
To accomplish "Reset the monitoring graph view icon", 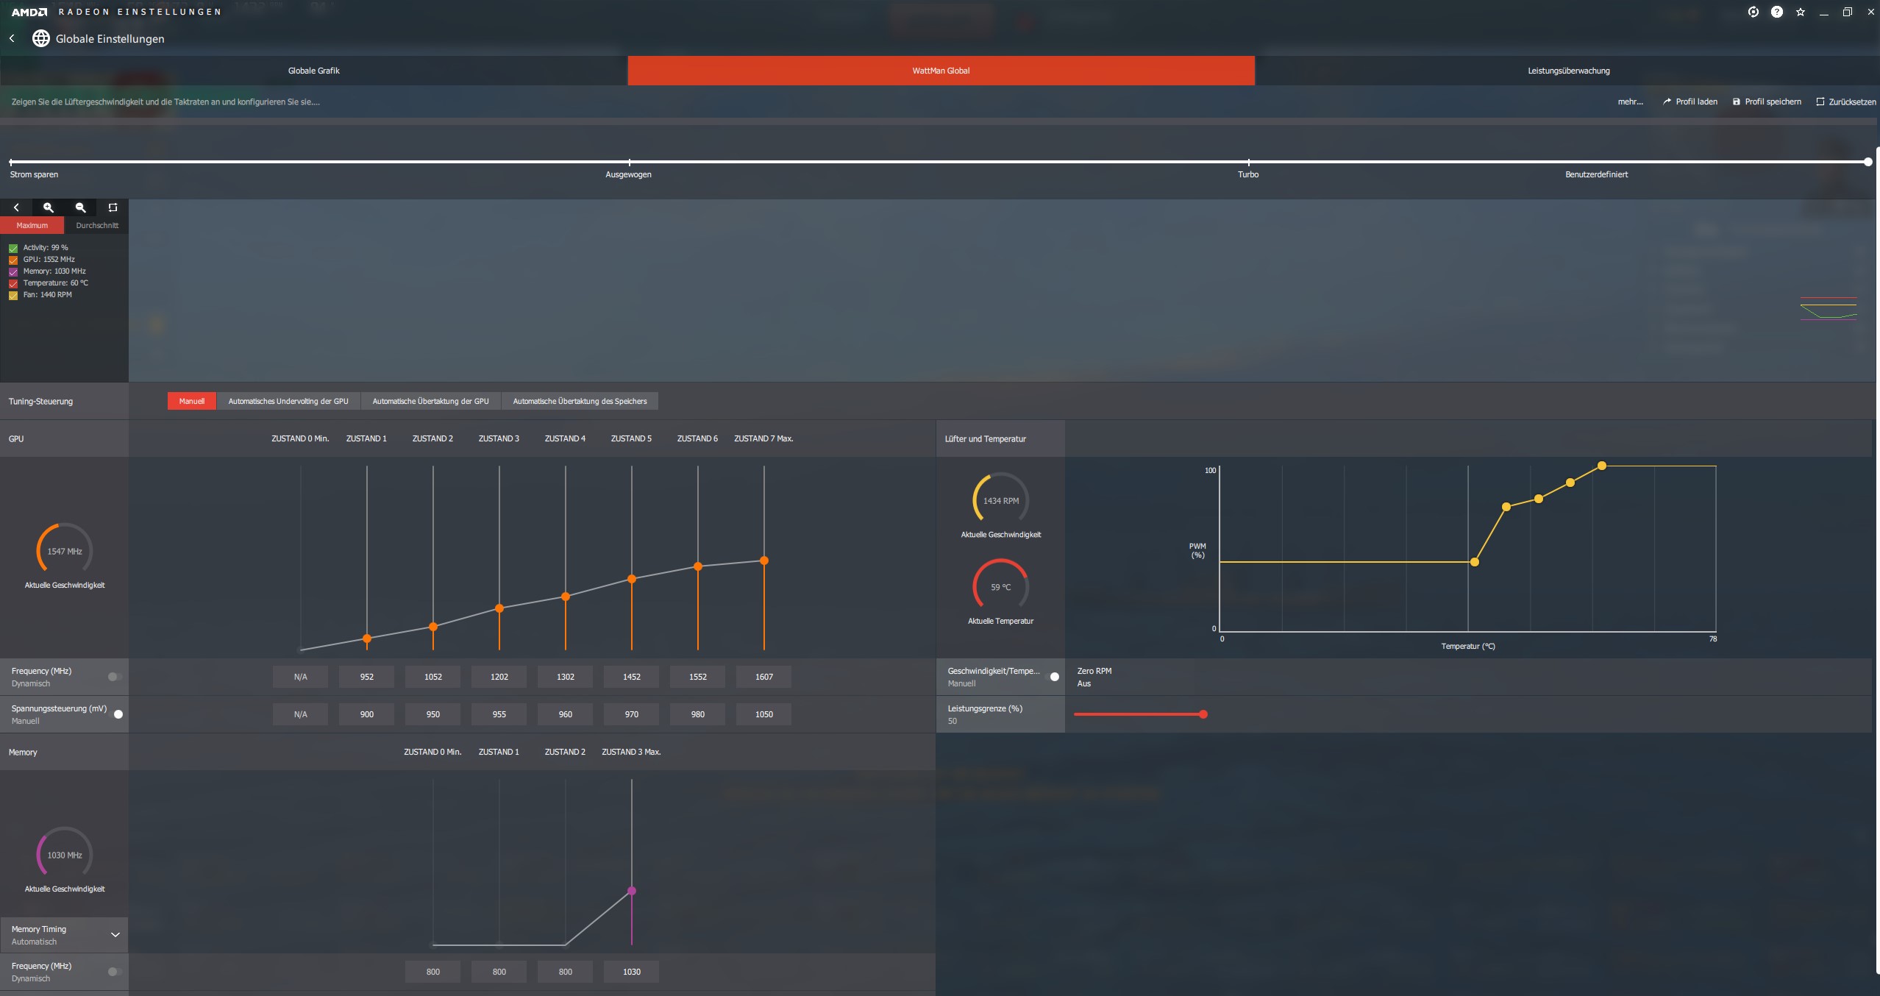I will coord(113,207).
